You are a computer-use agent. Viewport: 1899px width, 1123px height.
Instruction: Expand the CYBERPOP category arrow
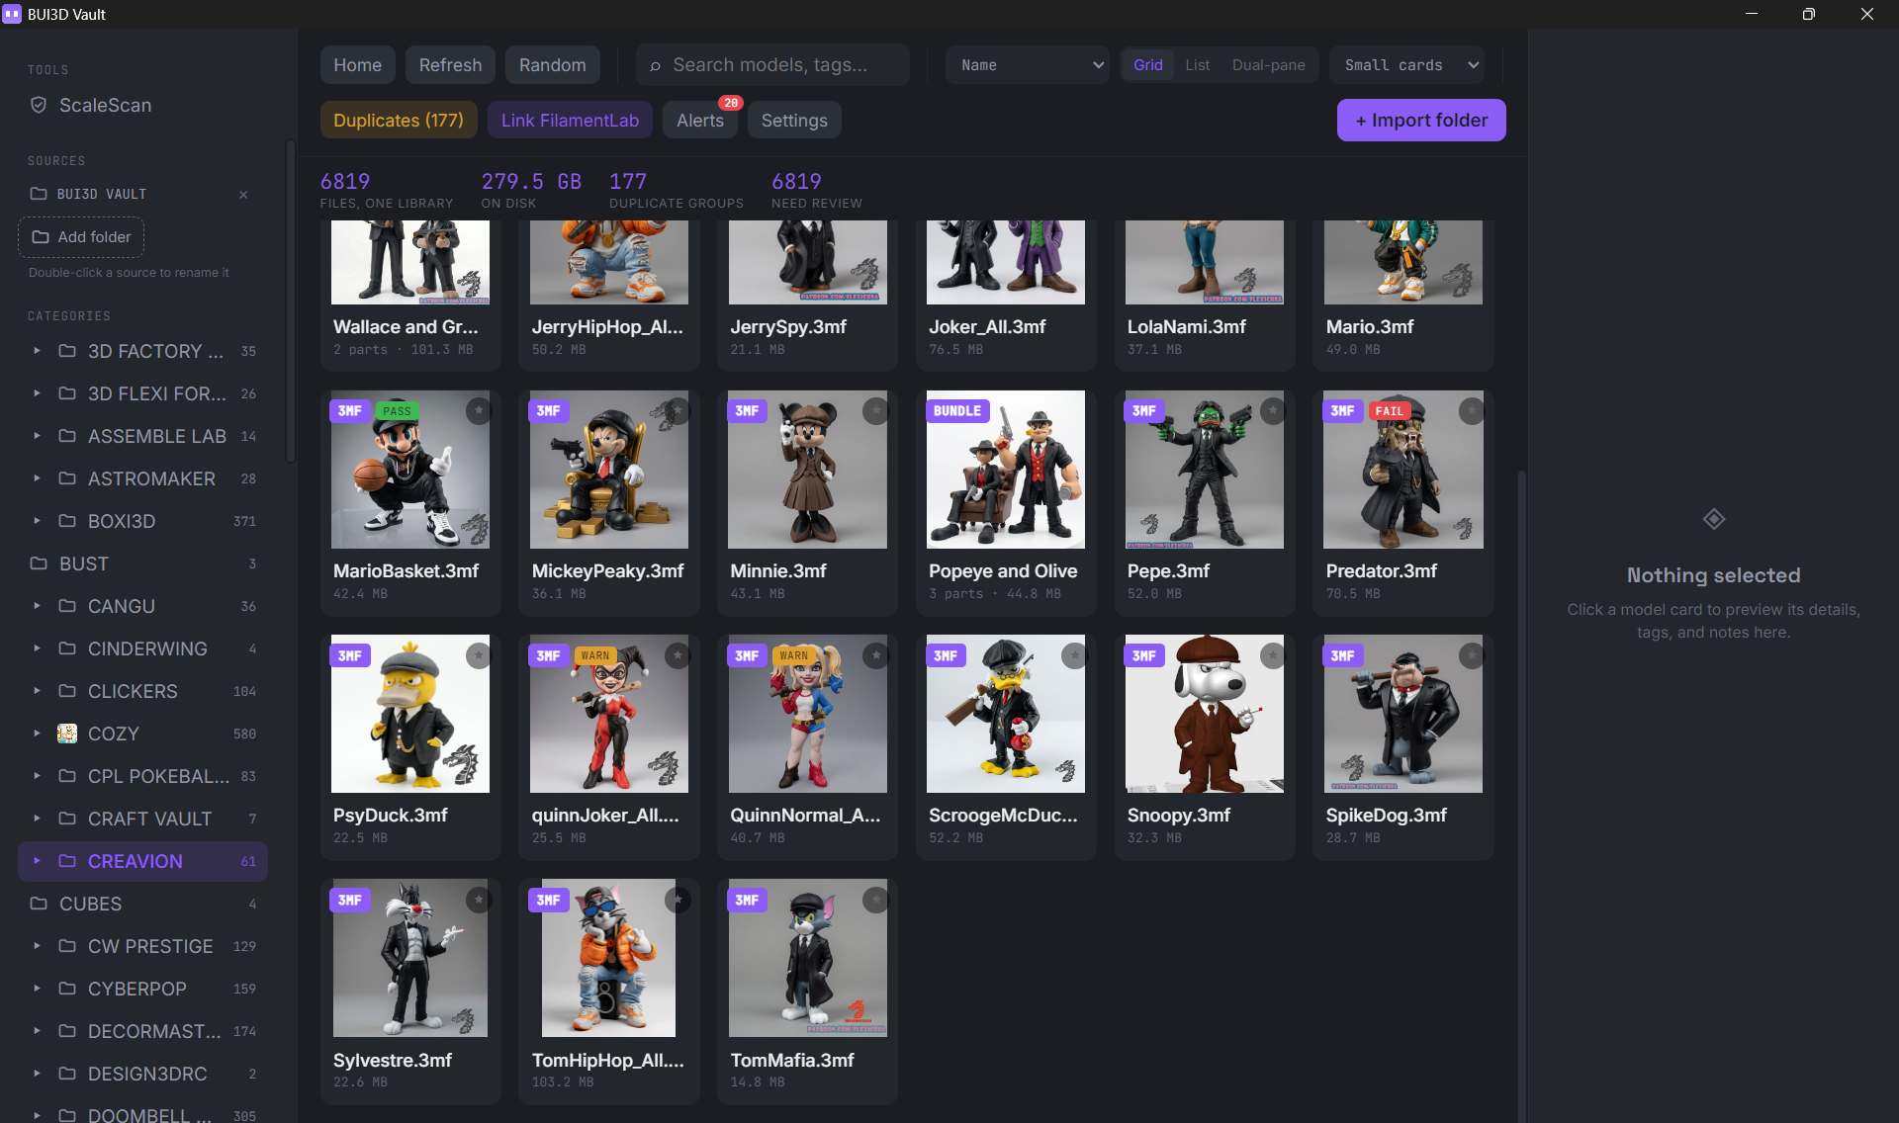click(37, 989)
